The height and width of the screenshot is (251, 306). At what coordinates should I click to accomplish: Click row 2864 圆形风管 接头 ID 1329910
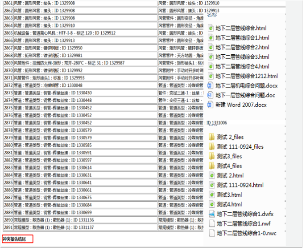(85, 25)
